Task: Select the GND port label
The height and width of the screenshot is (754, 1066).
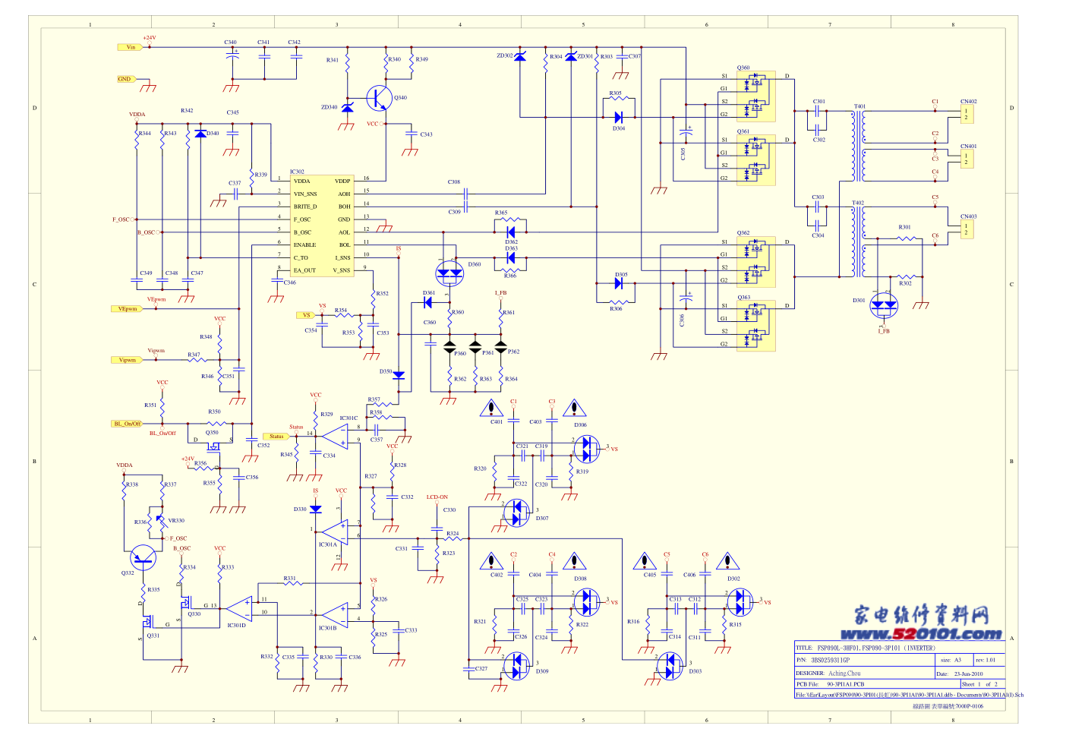Action: point(125,79)
